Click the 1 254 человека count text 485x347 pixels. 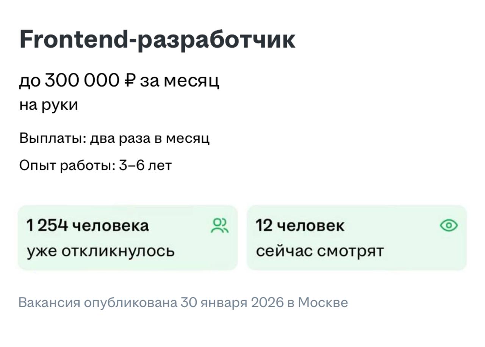click(x=88, y=226)
